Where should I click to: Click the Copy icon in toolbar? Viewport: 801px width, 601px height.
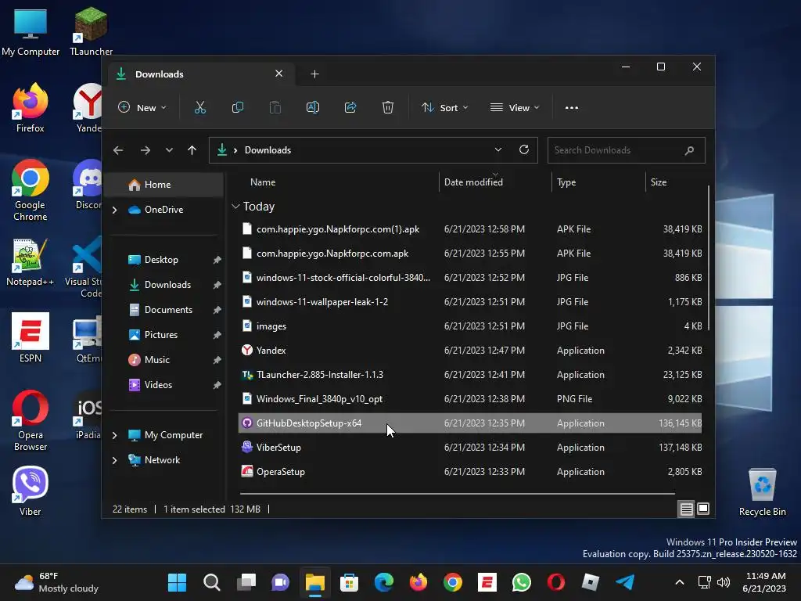pos(238,107)
